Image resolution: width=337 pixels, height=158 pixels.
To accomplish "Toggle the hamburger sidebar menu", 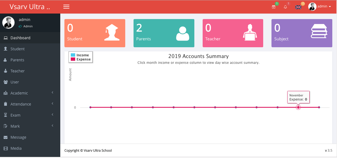I will point(66,7).
